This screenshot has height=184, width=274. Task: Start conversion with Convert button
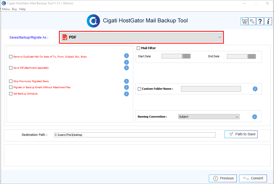point(253,178)
